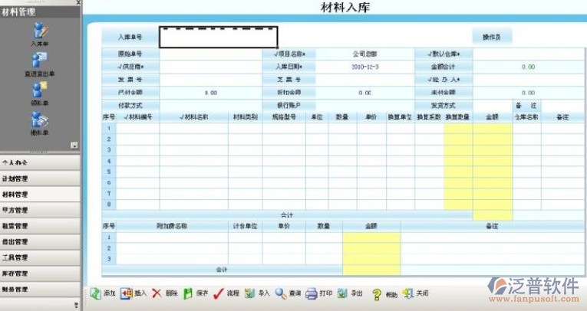The height and width of the screenshot is (311, 587).
Task: Click the 导出 (export) toolbar icon
Action: click(x=342, y=294)
